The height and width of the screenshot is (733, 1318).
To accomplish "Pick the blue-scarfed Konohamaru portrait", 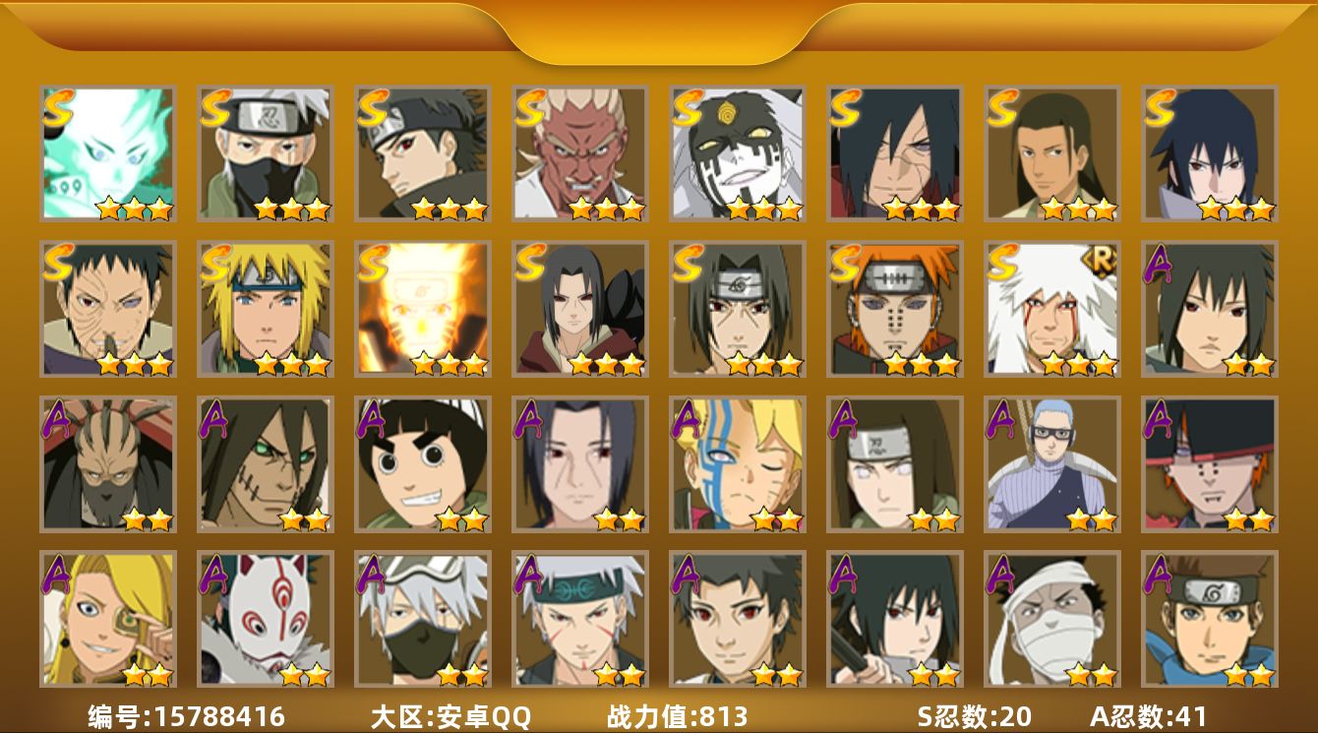I will point(1209,619).
